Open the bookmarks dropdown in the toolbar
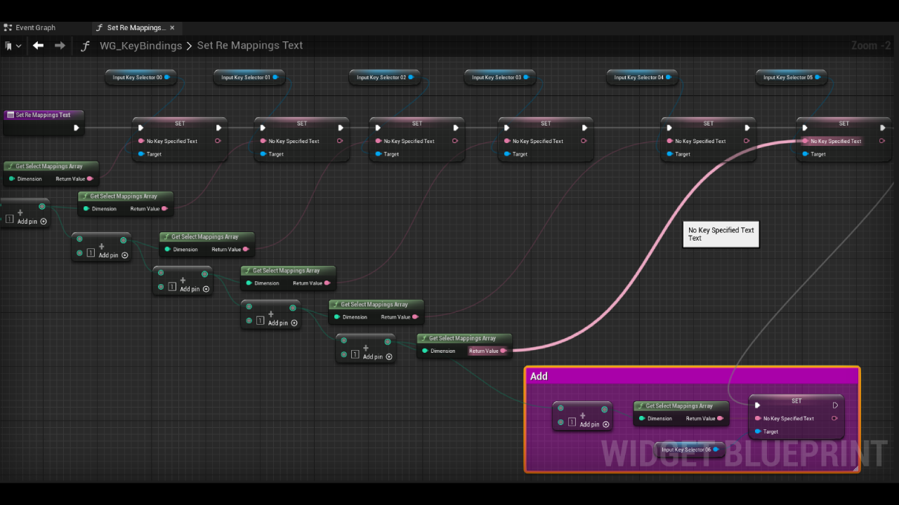The image size is (899, 505). tap(13, 46)
